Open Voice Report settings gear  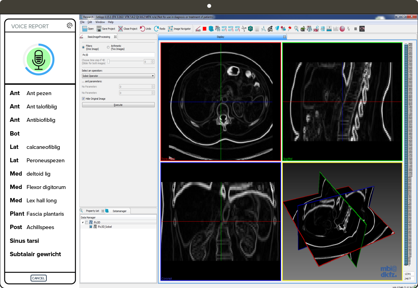coord(70,26)
